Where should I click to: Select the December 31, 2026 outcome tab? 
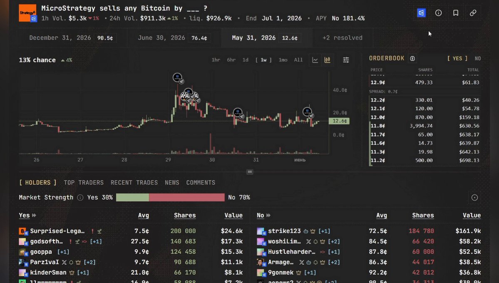click(x=72, y=38)
